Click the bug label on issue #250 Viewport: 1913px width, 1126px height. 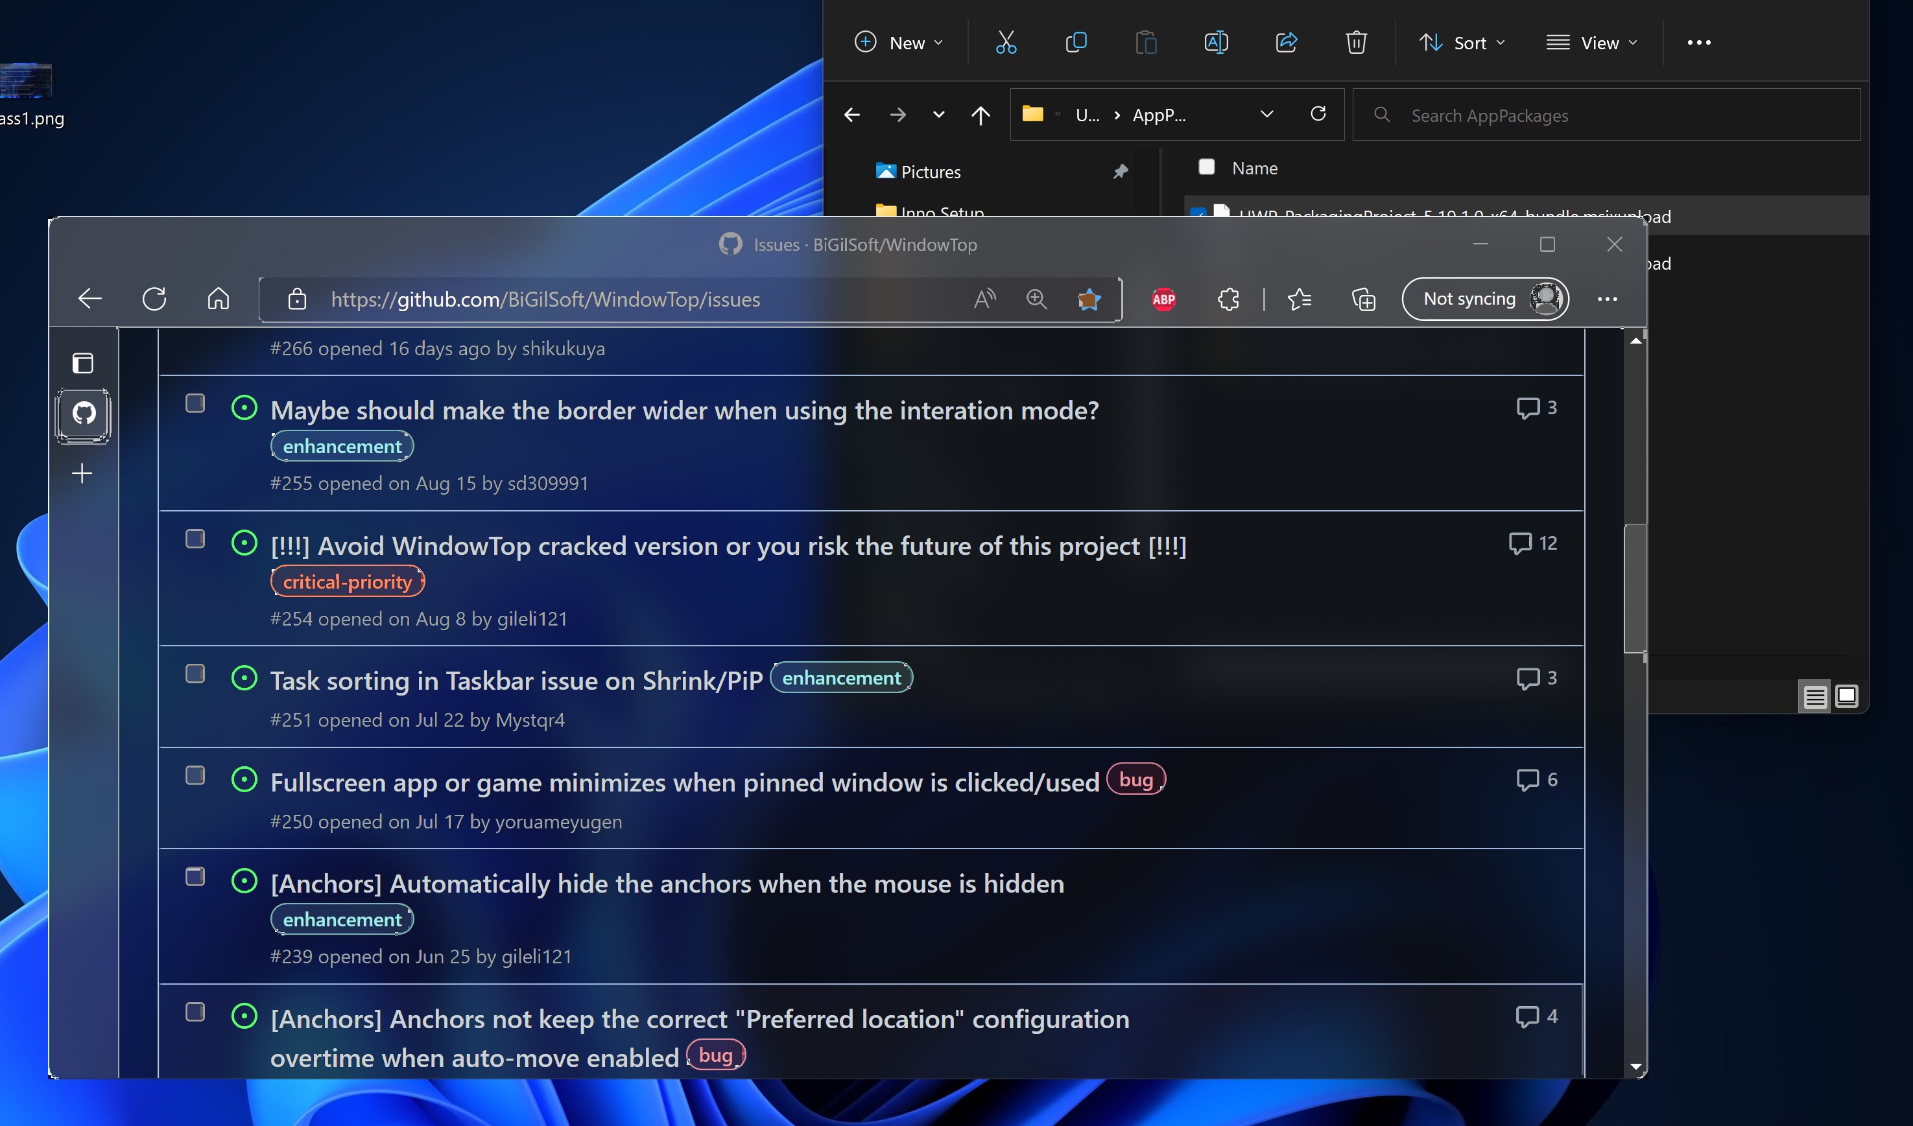click(x=1135, y=779)
